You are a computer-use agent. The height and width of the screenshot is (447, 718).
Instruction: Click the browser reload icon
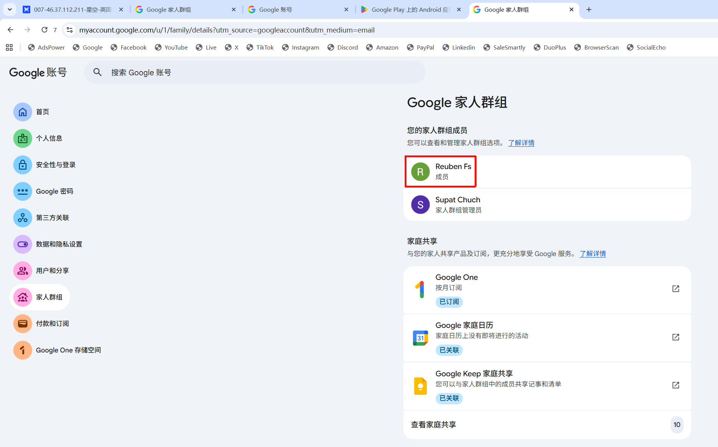click(x=44, y=30)
